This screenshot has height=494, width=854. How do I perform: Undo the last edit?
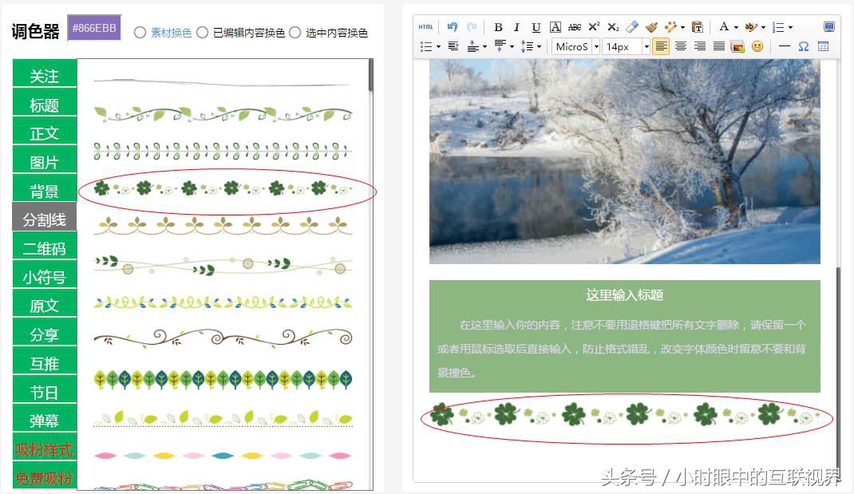point(452,26)
